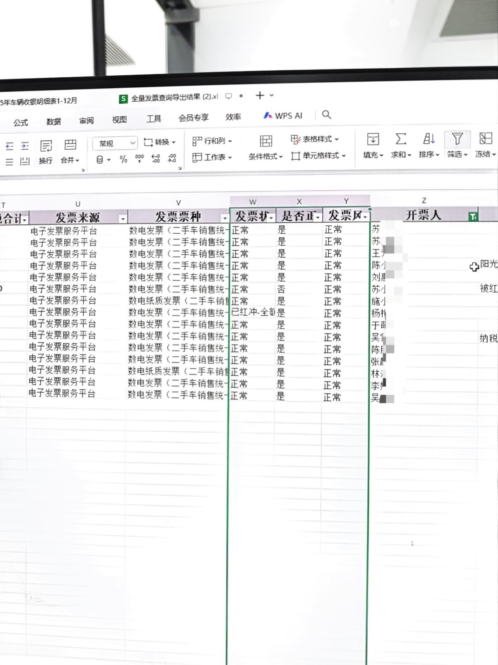Select column Z header
The height and width of the screenshot is (665, 498).
[424, 200]
